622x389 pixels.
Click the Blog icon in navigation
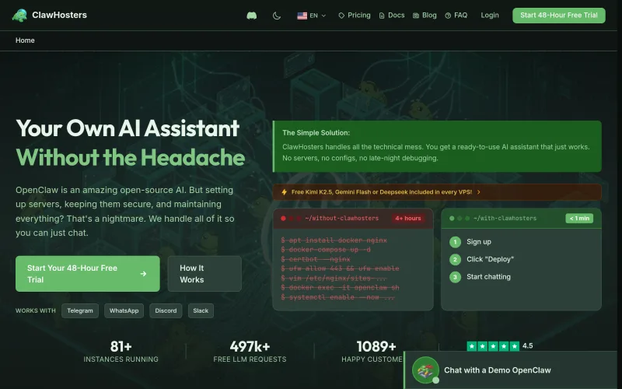point(416,16)
